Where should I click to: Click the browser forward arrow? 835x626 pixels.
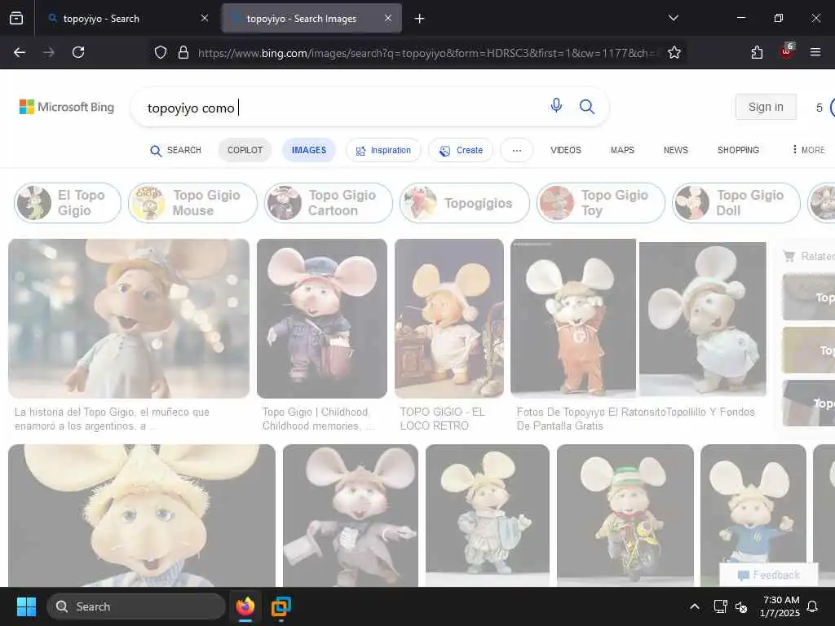click(x=48, y=52)
